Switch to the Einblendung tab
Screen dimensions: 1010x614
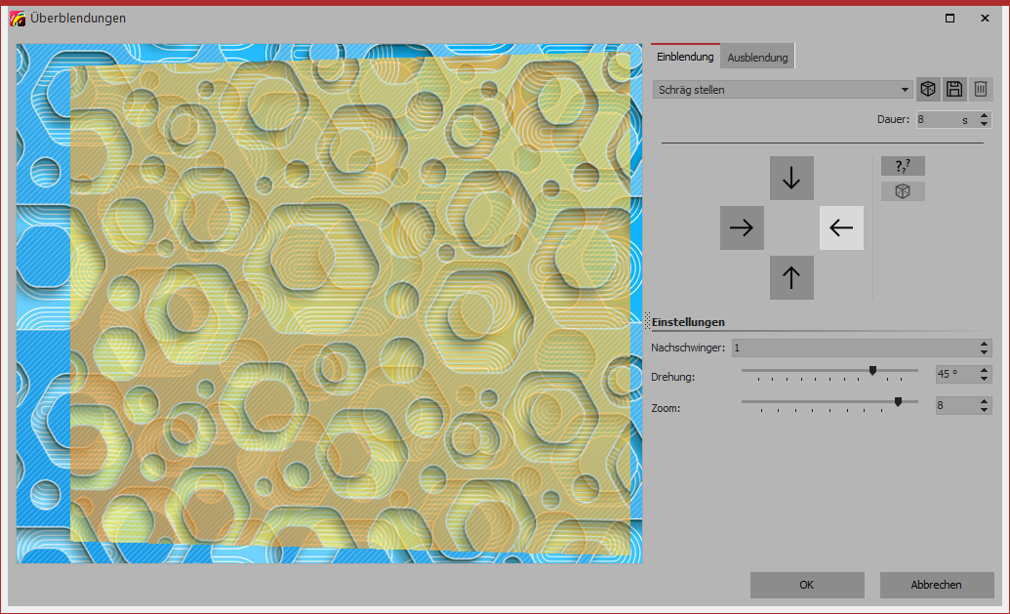685,57
